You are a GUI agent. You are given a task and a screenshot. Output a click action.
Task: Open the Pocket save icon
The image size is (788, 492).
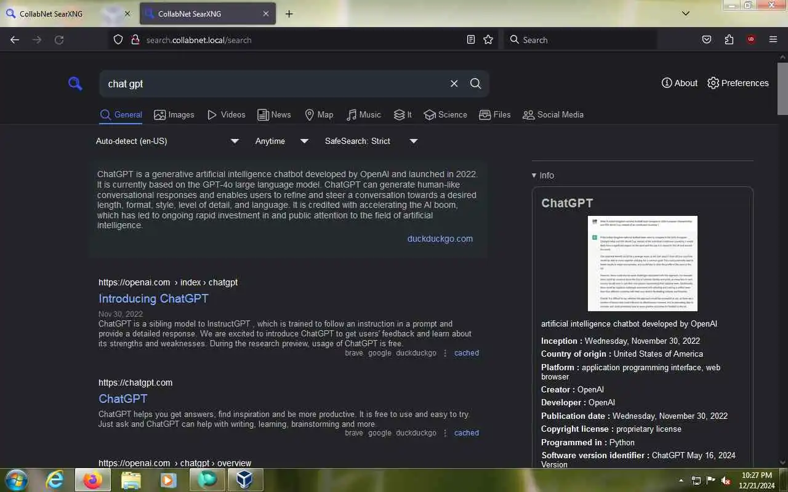[707, 40]
